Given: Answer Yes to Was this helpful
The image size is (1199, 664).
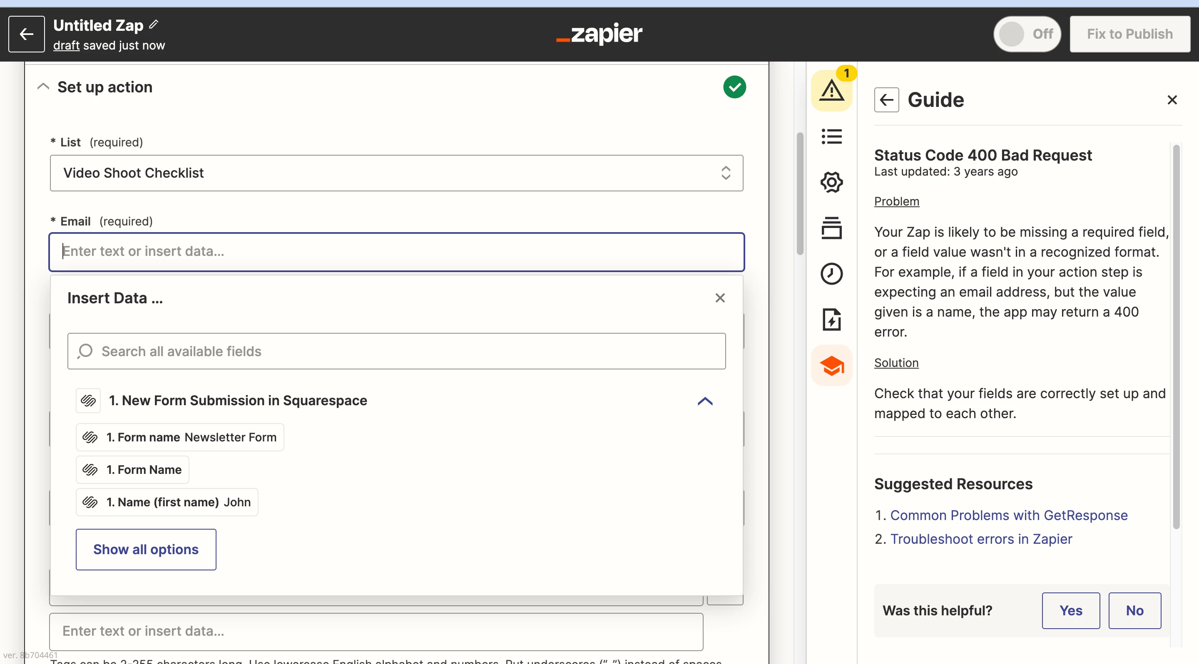Looking at the screenshot, I should (1070, 610).
